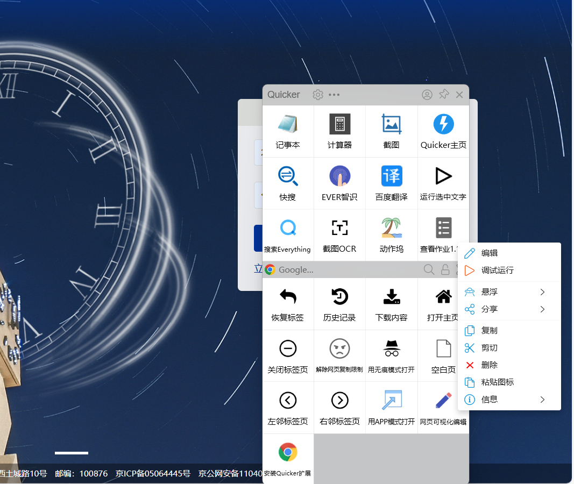The height and width of the screenshot is (484, 574).
Task: Click the 网页可视化编辑 pencil action
Action: click(x=443, y=408)
